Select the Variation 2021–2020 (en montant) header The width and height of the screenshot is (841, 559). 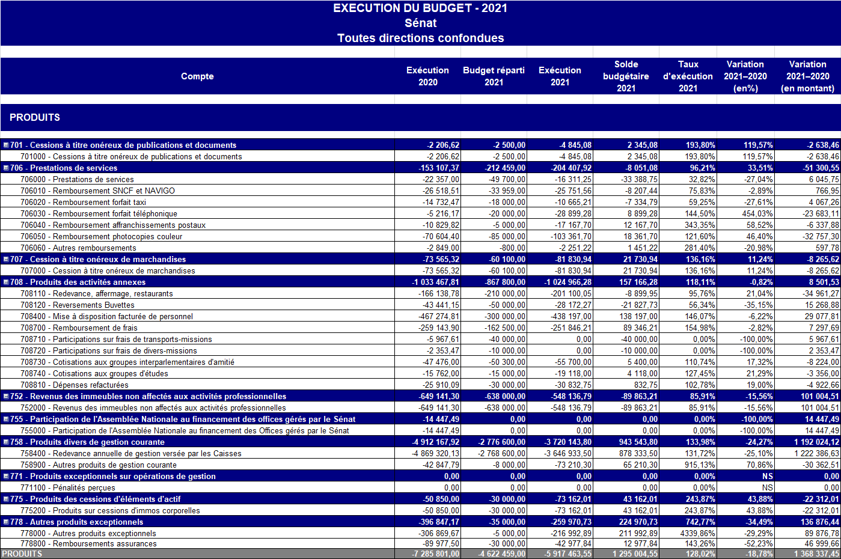tap(807, 76)
